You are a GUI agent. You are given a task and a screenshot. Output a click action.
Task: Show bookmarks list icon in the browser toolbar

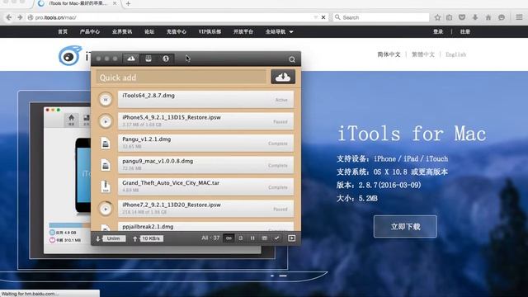pos(450,17)
